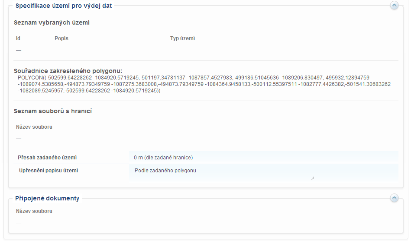Image resolution: width=411 pixels, height=241 pixels.
Task: Select the Popis column header
Action: 61,38
